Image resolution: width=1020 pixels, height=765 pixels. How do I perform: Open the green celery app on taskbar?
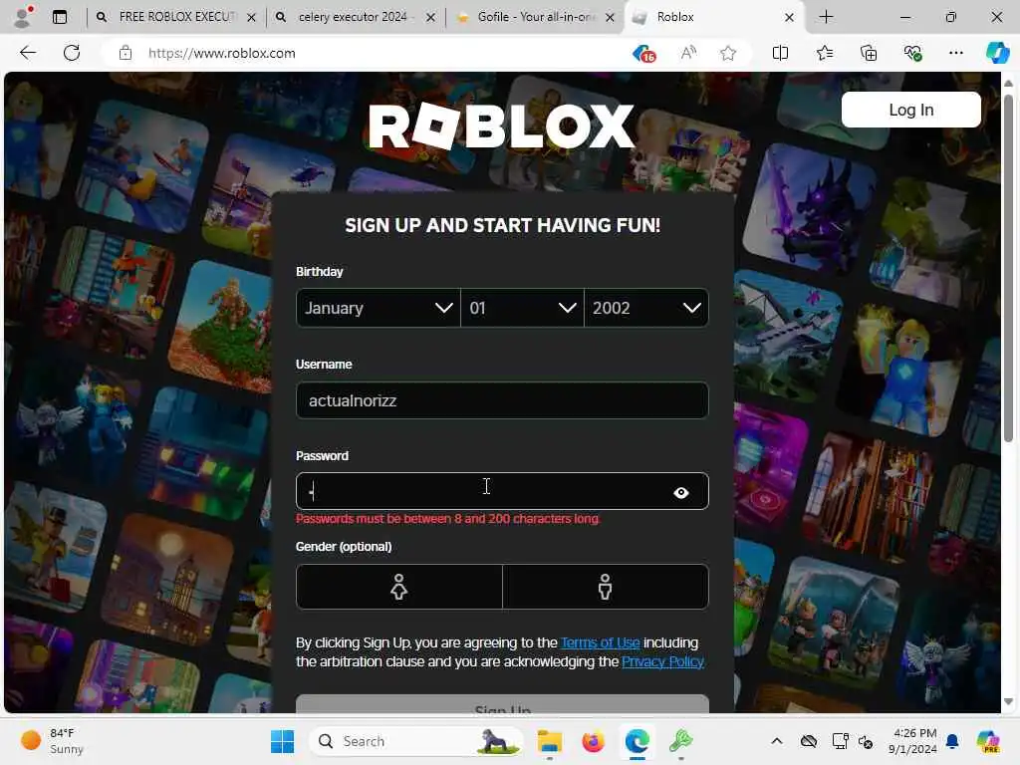click(680, 741)
